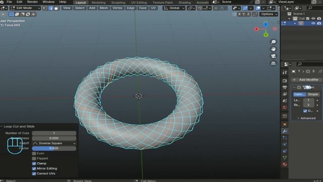This screenshot has height=182, width=323.
Task: Open the Scene properties tab
Action: 285,101
